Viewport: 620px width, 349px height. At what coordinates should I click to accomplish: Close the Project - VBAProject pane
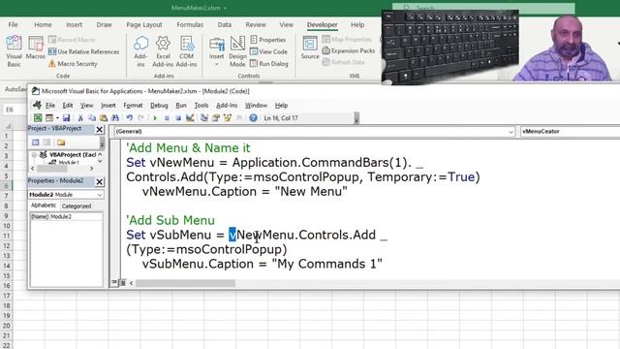tap(99, 129)
